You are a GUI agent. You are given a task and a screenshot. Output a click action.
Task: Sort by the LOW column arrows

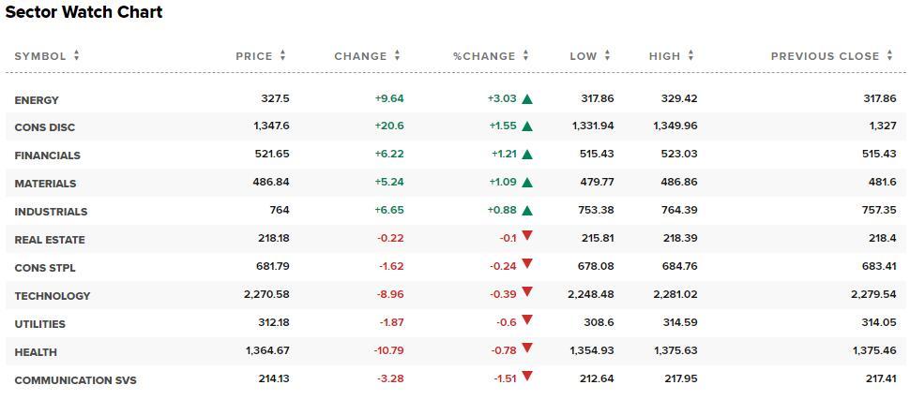tap(608, 55)
